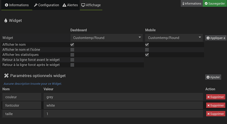
Task: Click the wrench icon beside Configuration
Action: coord(36,5)
